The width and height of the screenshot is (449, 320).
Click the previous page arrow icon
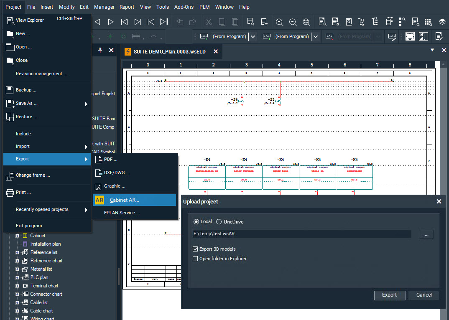tap(97, 22)
